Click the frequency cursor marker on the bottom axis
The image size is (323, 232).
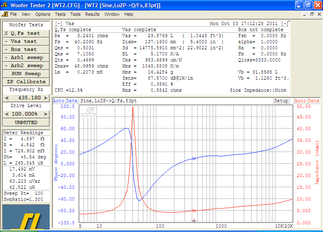coord(194,221)
